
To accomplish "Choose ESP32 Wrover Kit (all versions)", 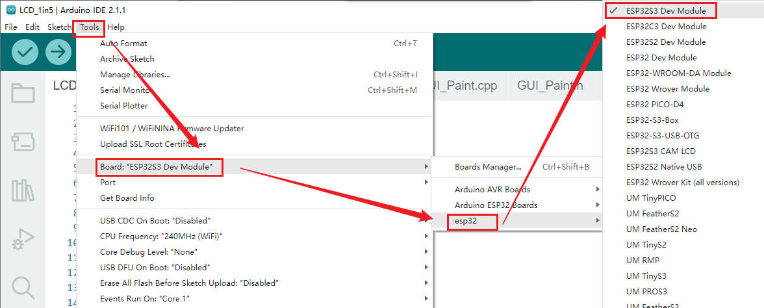I will [x=683, y=182].
